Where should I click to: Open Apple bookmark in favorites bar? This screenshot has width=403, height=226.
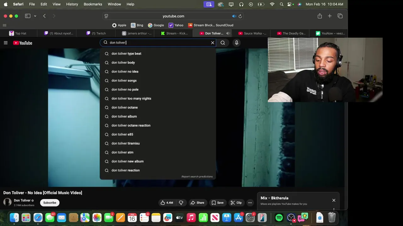(119, 25)
